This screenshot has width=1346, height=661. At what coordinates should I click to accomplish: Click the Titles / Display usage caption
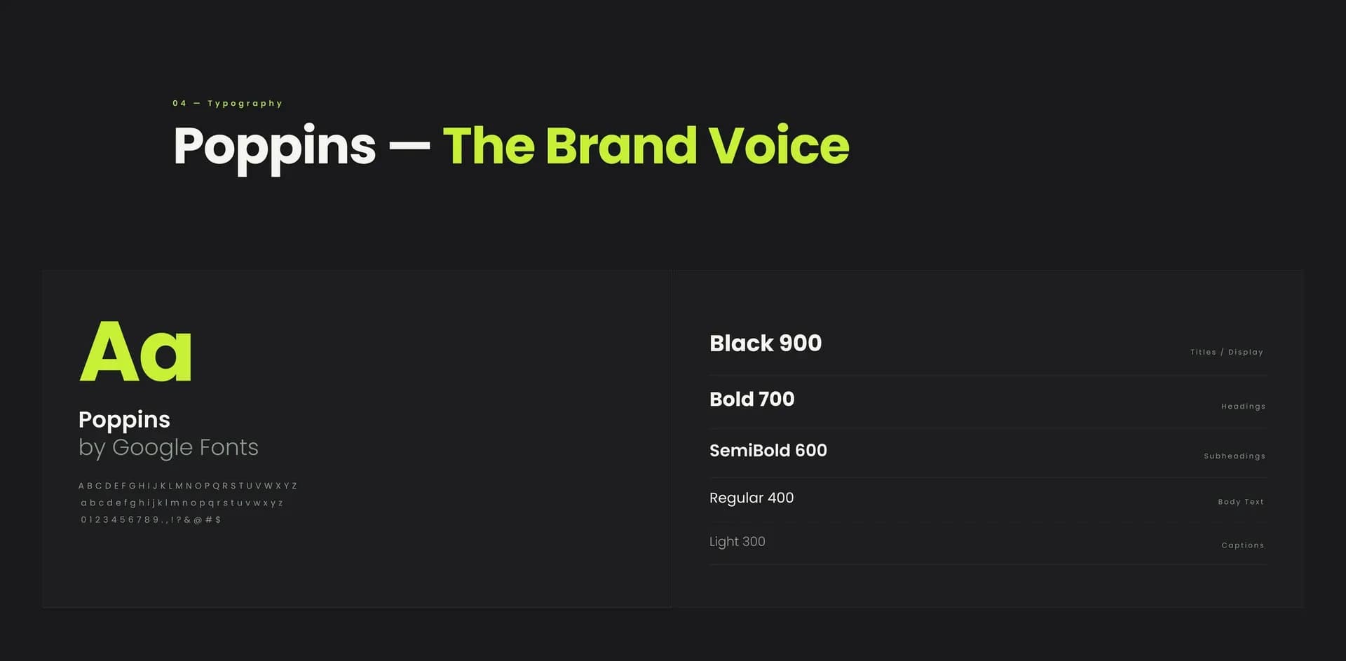(x=1226, y=352)
